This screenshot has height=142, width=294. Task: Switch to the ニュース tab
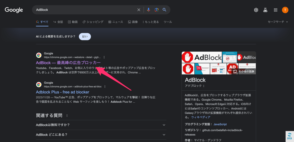coord(115,22)
